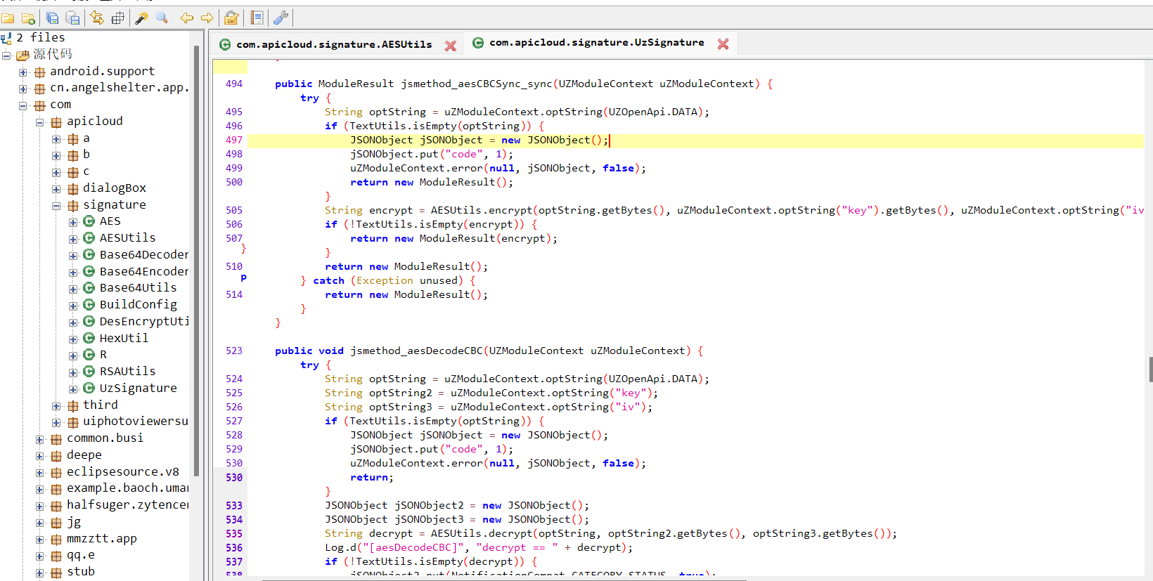Click 'AESUtils.encrypt' on line 505
The width and height of the screenshot is (1153, 581).
[482, 210]
